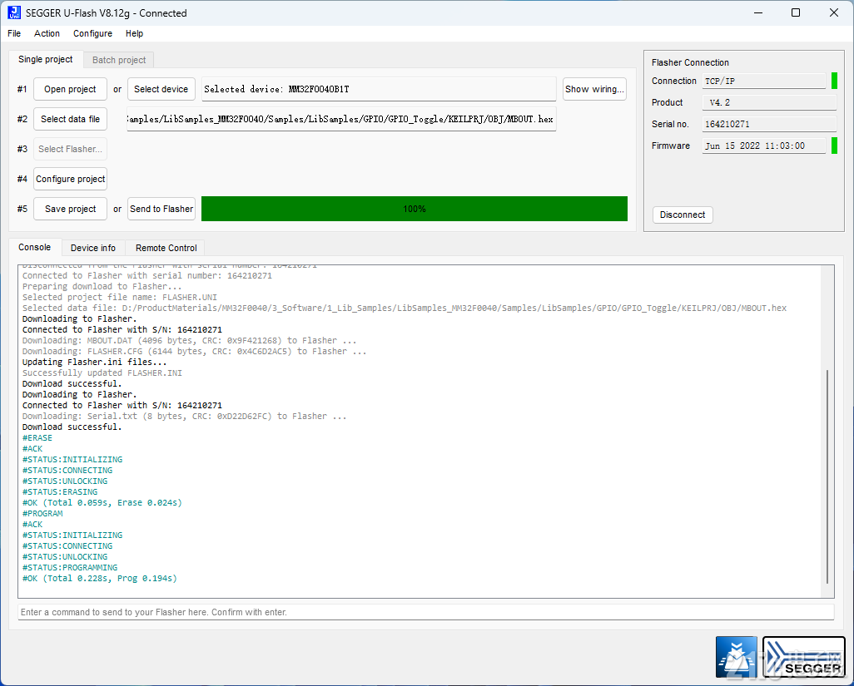The image size is (854, 686).
Task: Click '#OK (Total 0.228s, Prog 0.194s)' line
Action: point(100,578)
